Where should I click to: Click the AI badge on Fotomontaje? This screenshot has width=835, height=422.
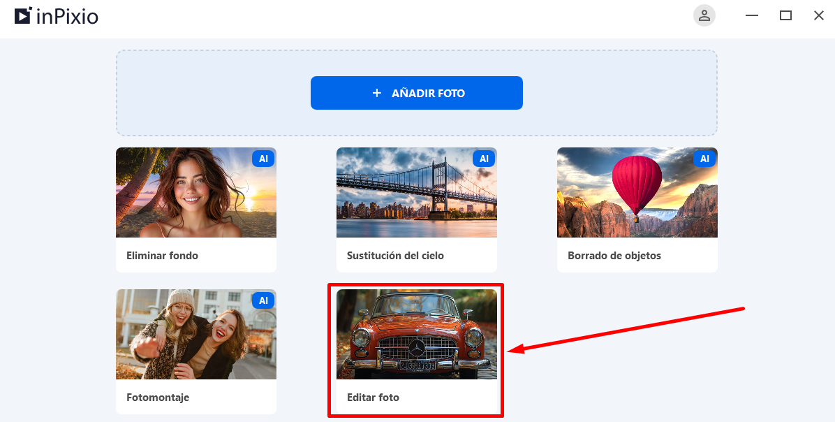click(263, 300)
